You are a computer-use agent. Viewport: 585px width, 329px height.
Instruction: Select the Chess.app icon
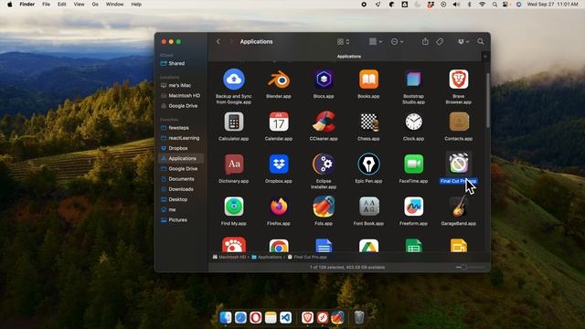(368, 122)
